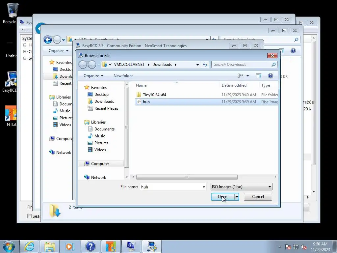The image size is (337, 253).
Task: Open the File menu in System window
Action: [x=24, y=29]
